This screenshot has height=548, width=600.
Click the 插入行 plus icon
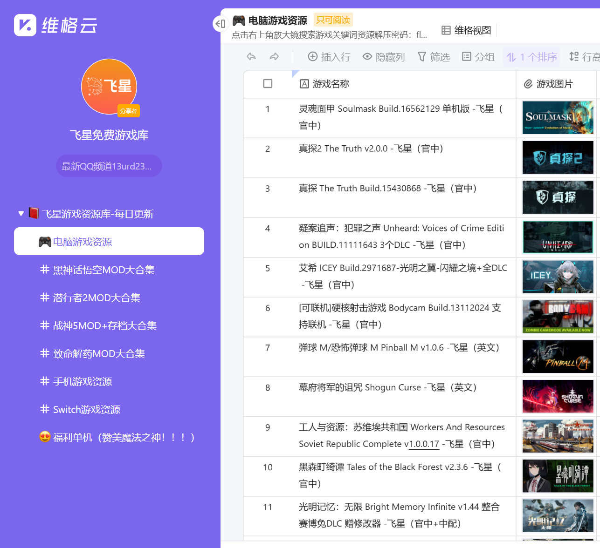(313, 57)
